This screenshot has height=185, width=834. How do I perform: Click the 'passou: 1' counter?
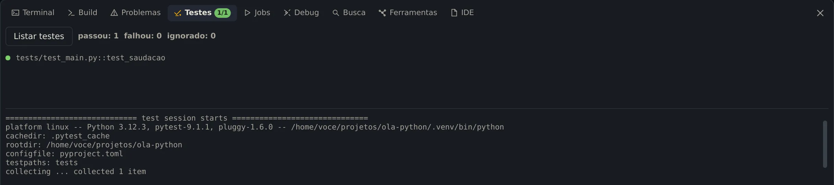[98, 36]
